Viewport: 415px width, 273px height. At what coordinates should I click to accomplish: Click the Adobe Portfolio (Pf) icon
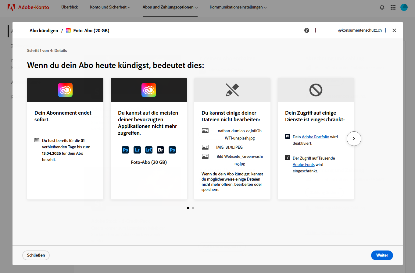(288, 136)
